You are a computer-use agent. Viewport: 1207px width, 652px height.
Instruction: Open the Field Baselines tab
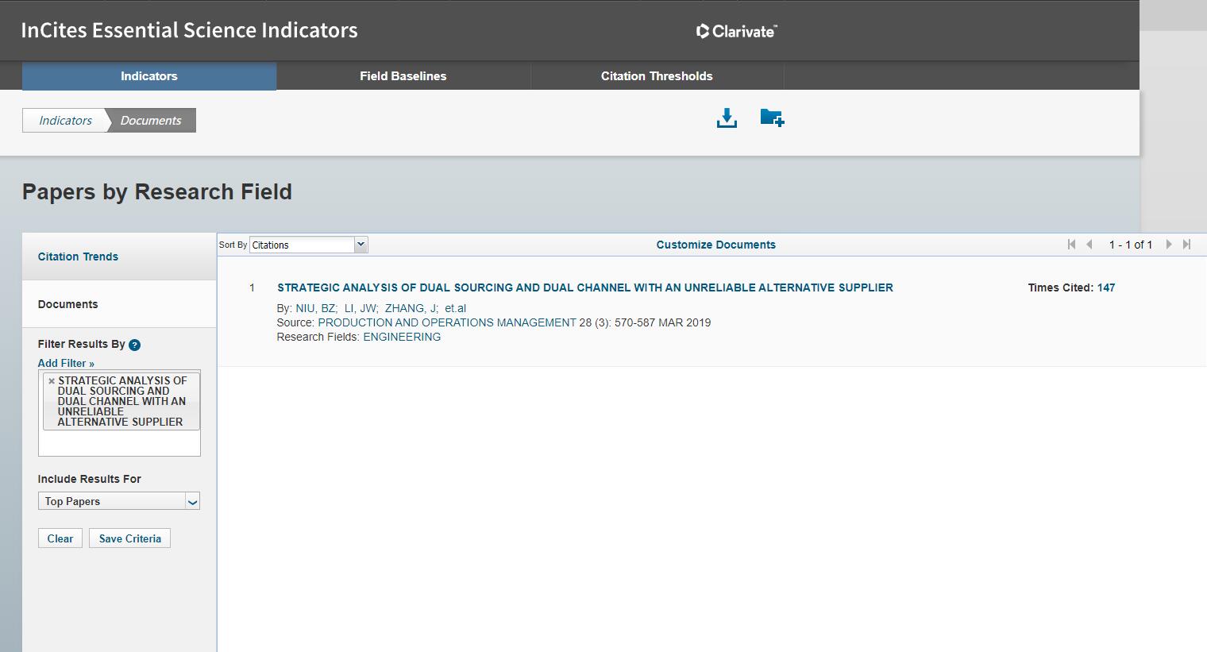[x=403, y=76]
